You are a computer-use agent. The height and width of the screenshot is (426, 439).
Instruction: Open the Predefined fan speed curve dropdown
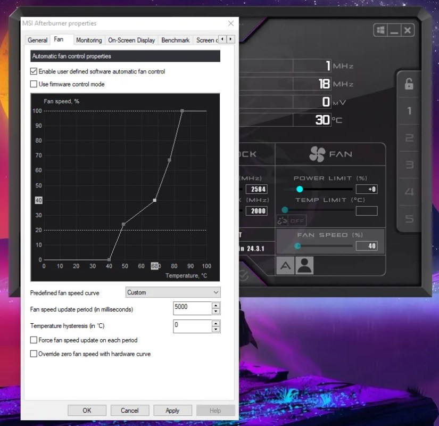(x=173, y=292)
